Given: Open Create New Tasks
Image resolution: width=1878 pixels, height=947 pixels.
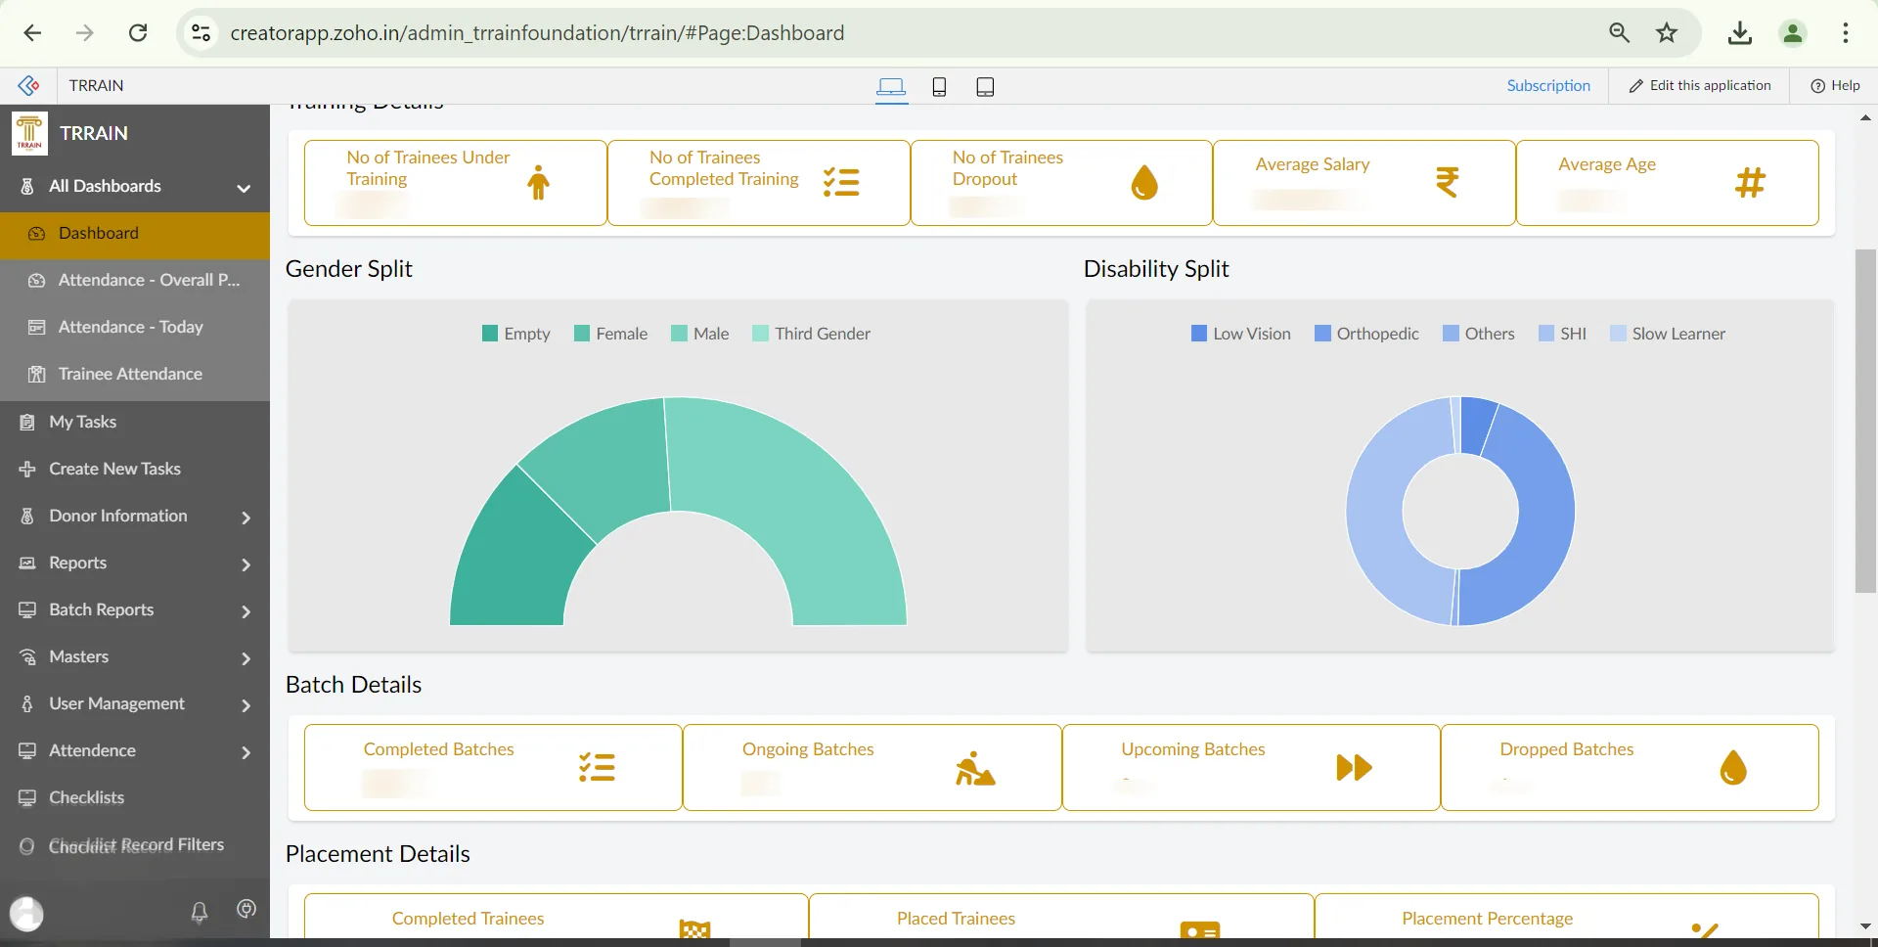Looking at the screenshot, I should 135,470.
